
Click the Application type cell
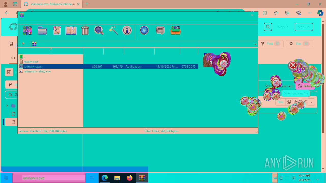[x=133, y=66]
